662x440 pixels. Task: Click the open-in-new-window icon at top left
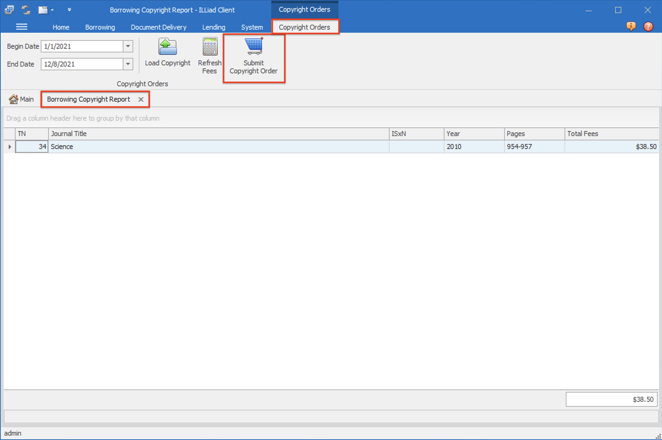[x=9, y=10]
